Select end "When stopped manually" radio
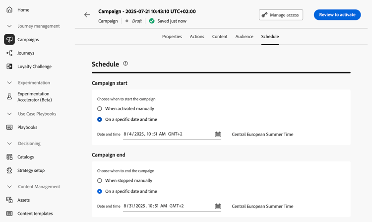Image resolution: width=372 pixels, height=222 pixels. (100, 181)
